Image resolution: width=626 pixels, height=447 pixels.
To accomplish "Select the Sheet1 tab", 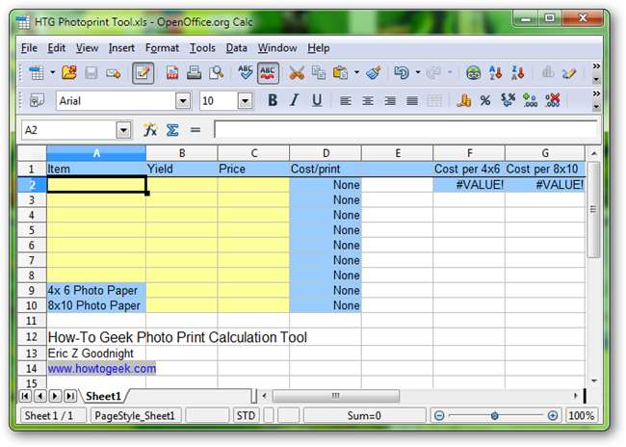I will pos(102,396).
